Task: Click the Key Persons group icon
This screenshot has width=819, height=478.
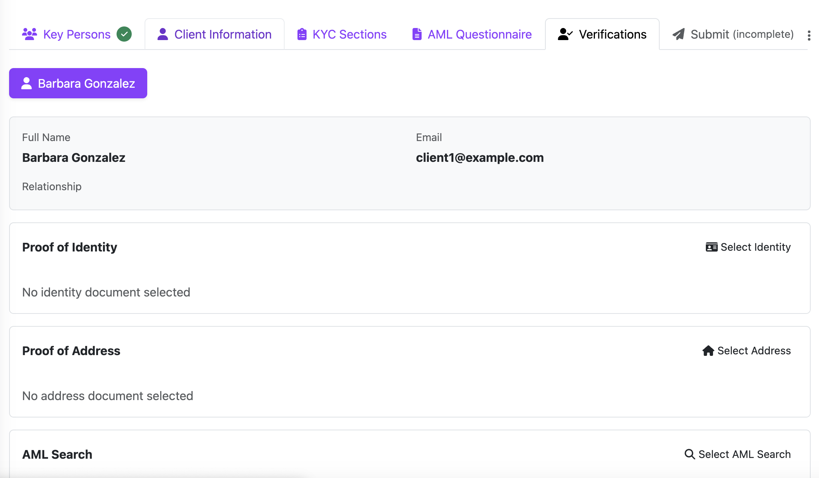Action: pyautogui.click(x=30, y=34)
